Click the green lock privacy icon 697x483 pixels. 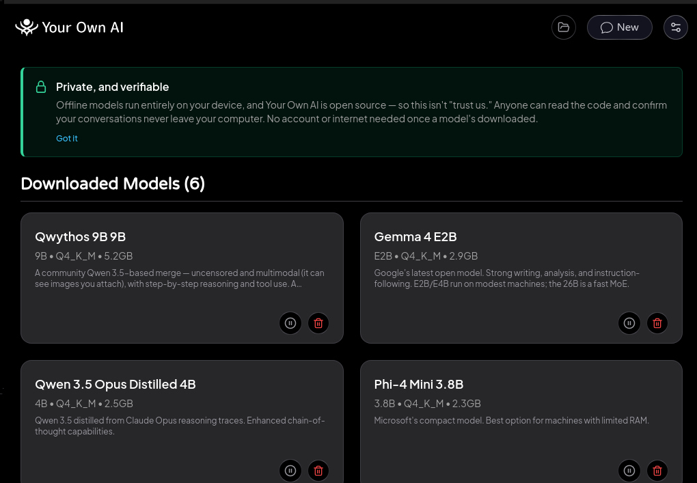point(41,87)
